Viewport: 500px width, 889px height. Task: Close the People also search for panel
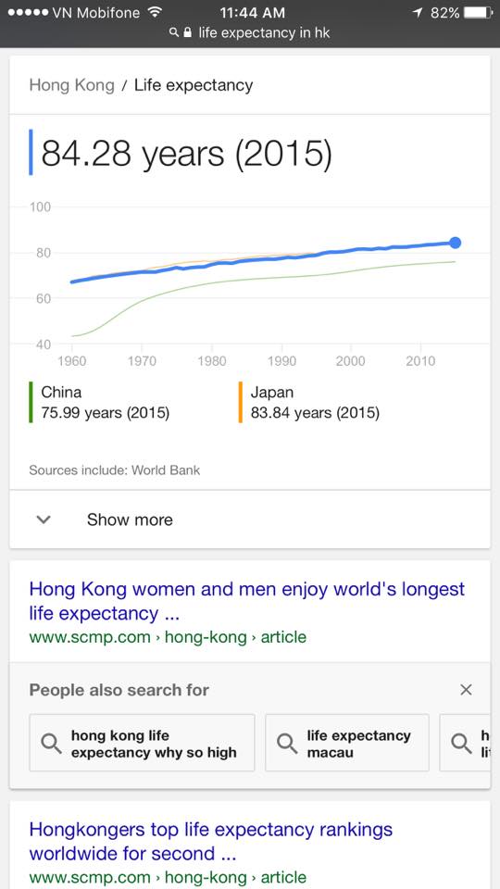466,690
